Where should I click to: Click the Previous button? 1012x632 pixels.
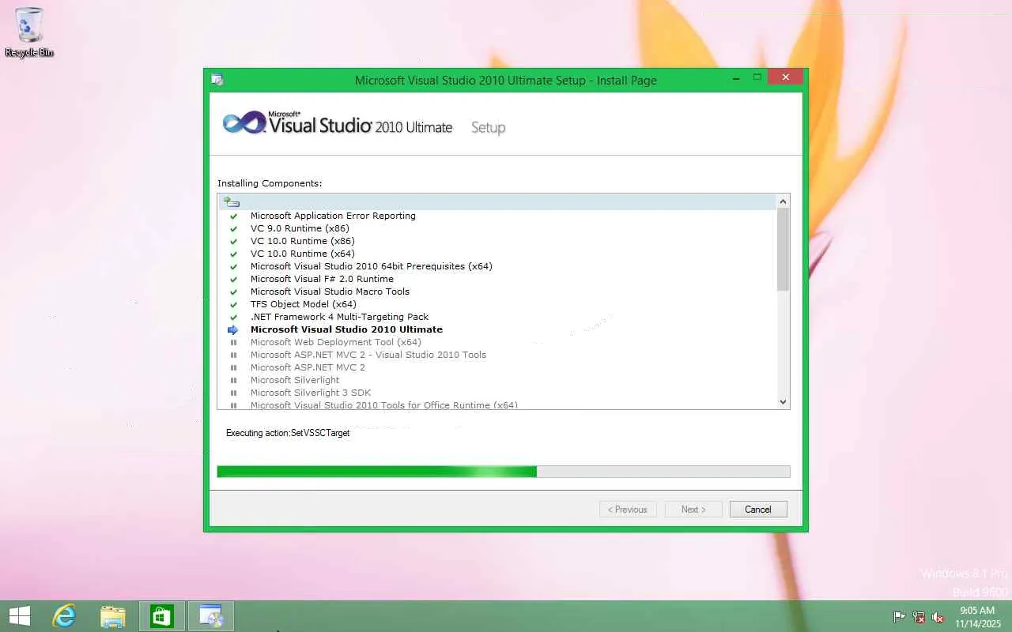pos(628,510)
